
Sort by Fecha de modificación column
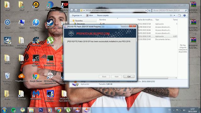(x=145, y=19)
